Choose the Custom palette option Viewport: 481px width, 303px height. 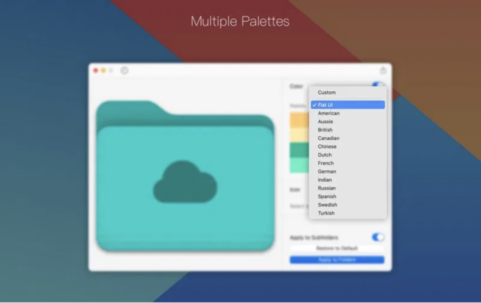(327, 93)
